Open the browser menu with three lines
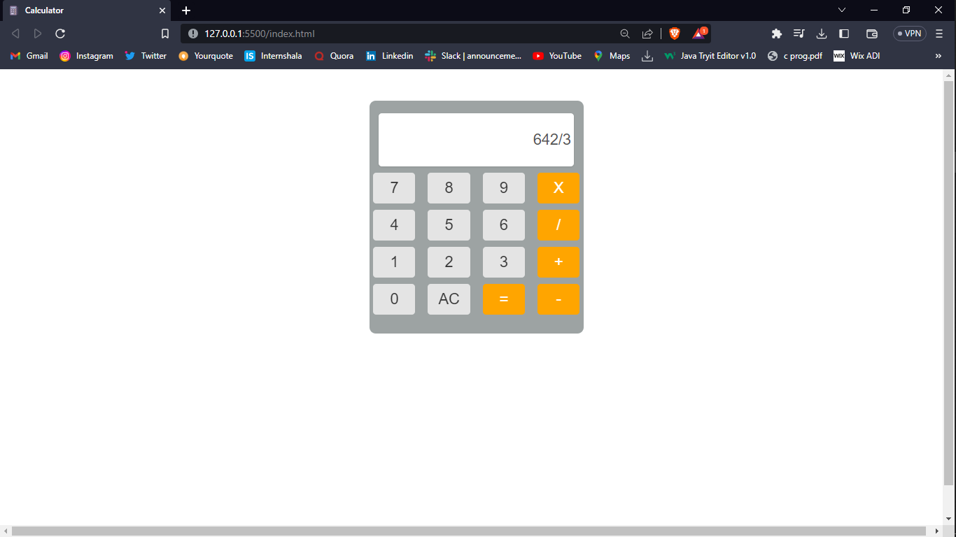 tap(938, 33)
